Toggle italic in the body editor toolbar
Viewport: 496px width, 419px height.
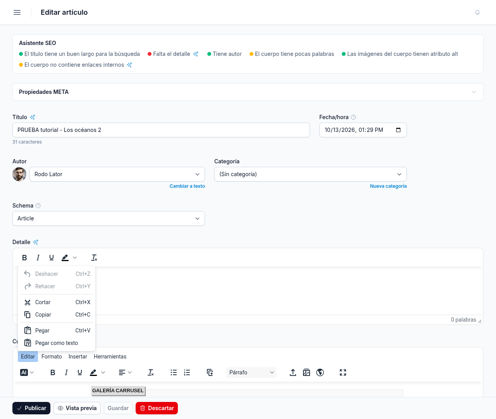coord(66,372)
